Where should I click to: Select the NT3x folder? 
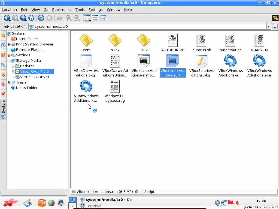pos(115,43)
